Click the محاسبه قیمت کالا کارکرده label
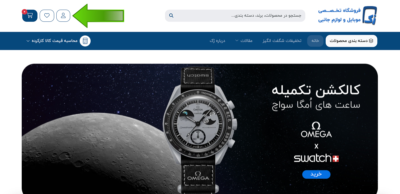 [55, 41]
